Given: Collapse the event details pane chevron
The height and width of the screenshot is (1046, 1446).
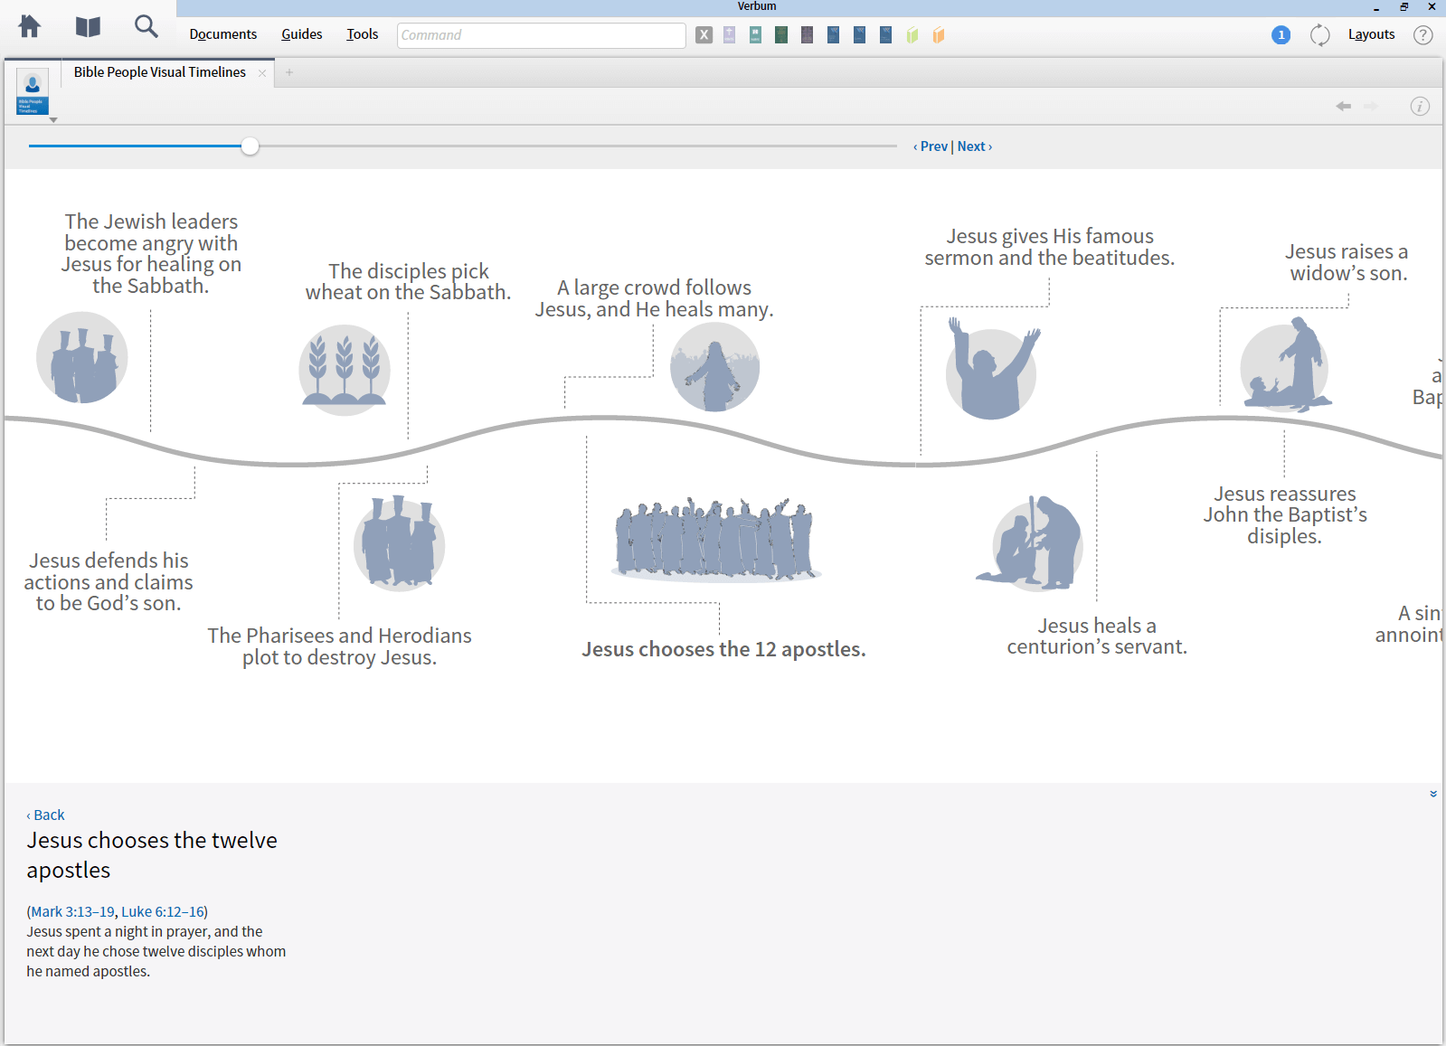Looking at the screenshot, I should click(x=1432, y=794).
